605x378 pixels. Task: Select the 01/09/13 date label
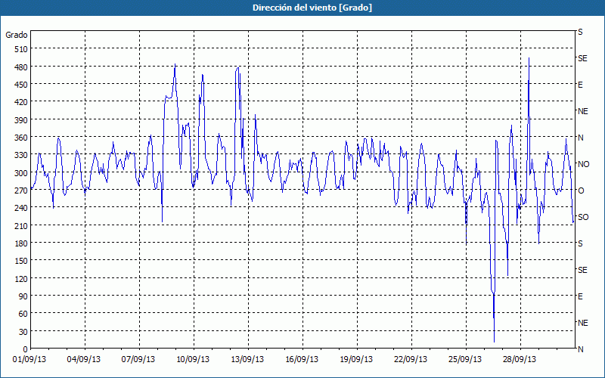coord(29,359)
